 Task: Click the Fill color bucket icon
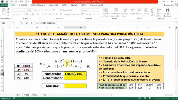(x=33, y=14)
